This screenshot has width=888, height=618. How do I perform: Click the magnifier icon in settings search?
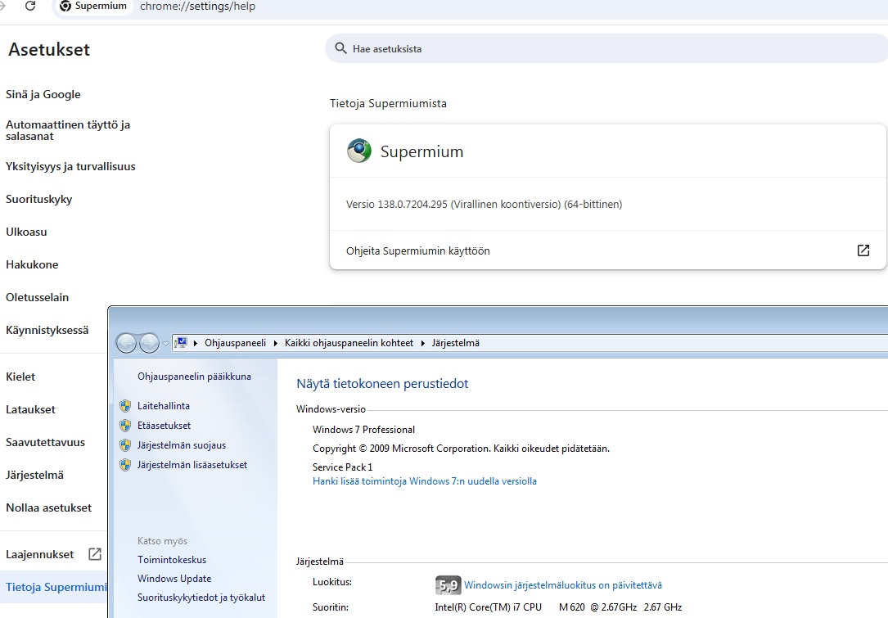[340, 48]
